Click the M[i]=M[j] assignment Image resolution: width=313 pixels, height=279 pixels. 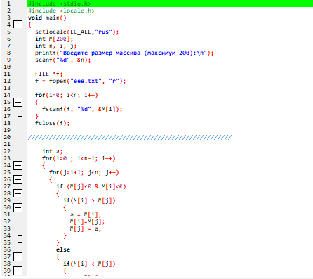pos(87,221)
